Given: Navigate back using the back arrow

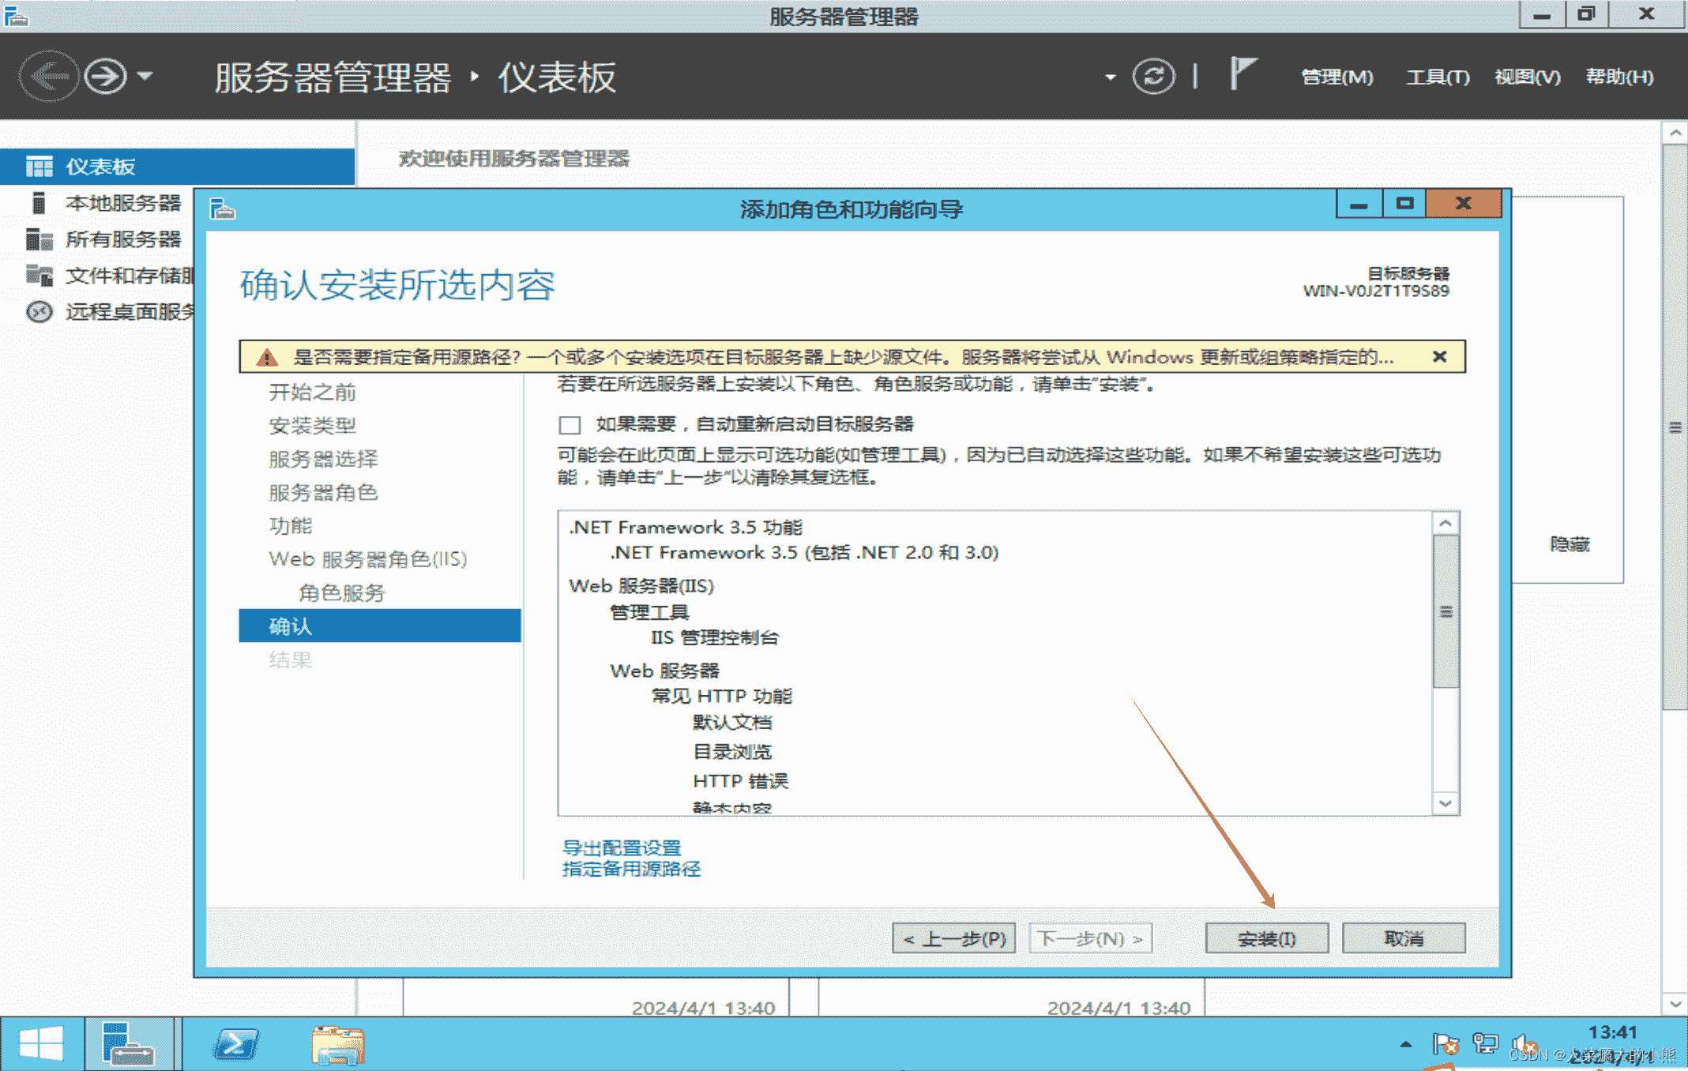Looking at the screenshot, I should point(49,76).
